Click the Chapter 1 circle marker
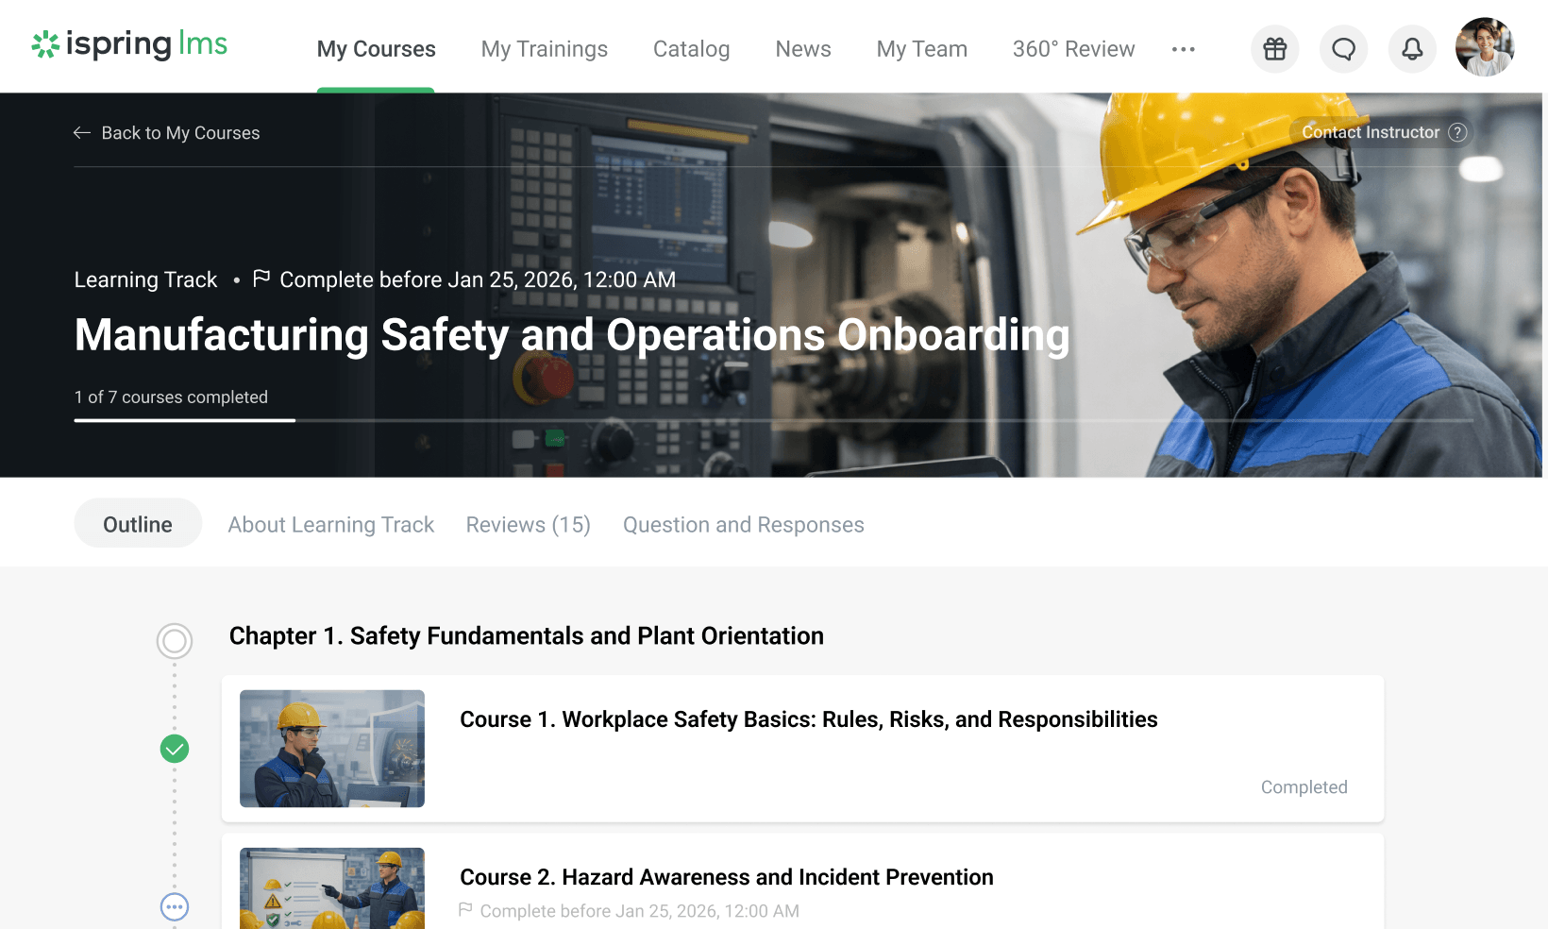Image resolution: width=1548 pixels, height=929 pixels. tap(175, 641)
